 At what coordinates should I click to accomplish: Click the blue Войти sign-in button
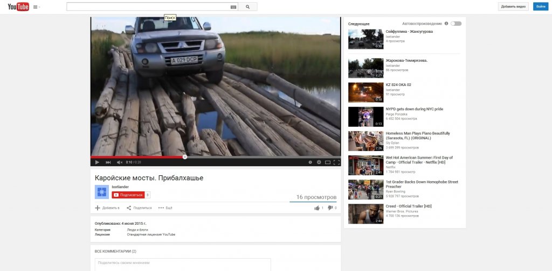point(540,6)
